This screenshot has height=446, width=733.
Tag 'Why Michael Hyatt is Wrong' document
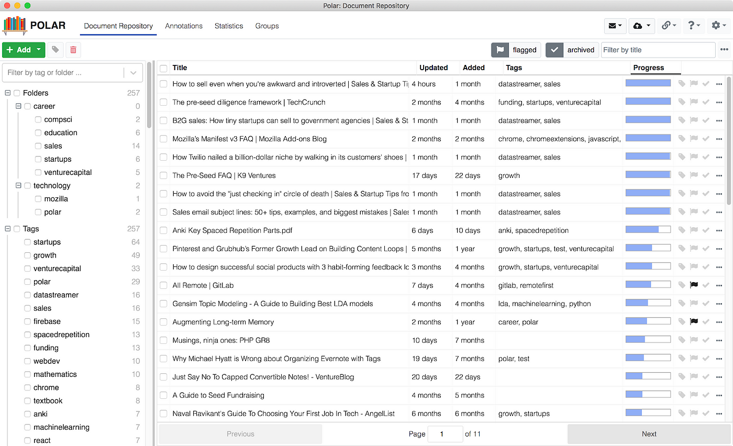pyautogui.click(x=682, y=359)
